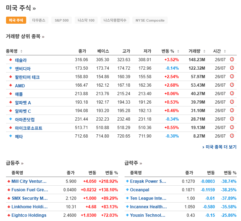
Task: Click blue down arrow beside 엔비디아
Action: coord(11,68)
